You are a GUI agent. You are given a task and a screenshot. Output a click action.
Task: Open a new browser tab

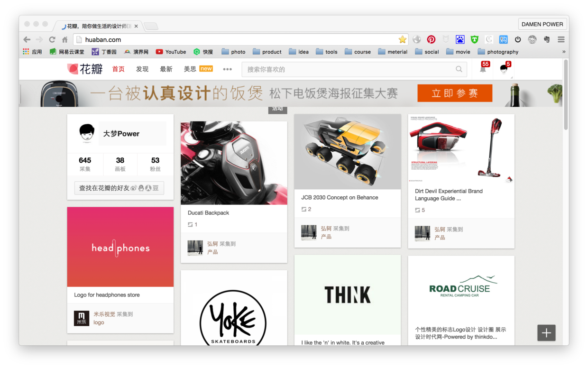151,26
